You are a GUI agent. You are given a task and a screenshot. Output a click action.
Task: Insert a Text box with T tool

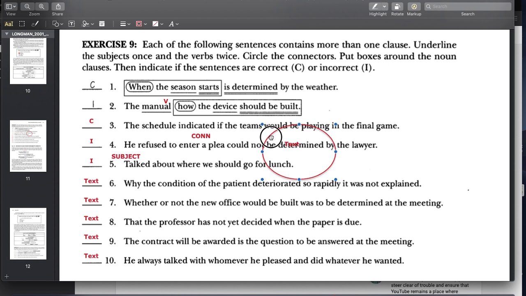point(72,24)
